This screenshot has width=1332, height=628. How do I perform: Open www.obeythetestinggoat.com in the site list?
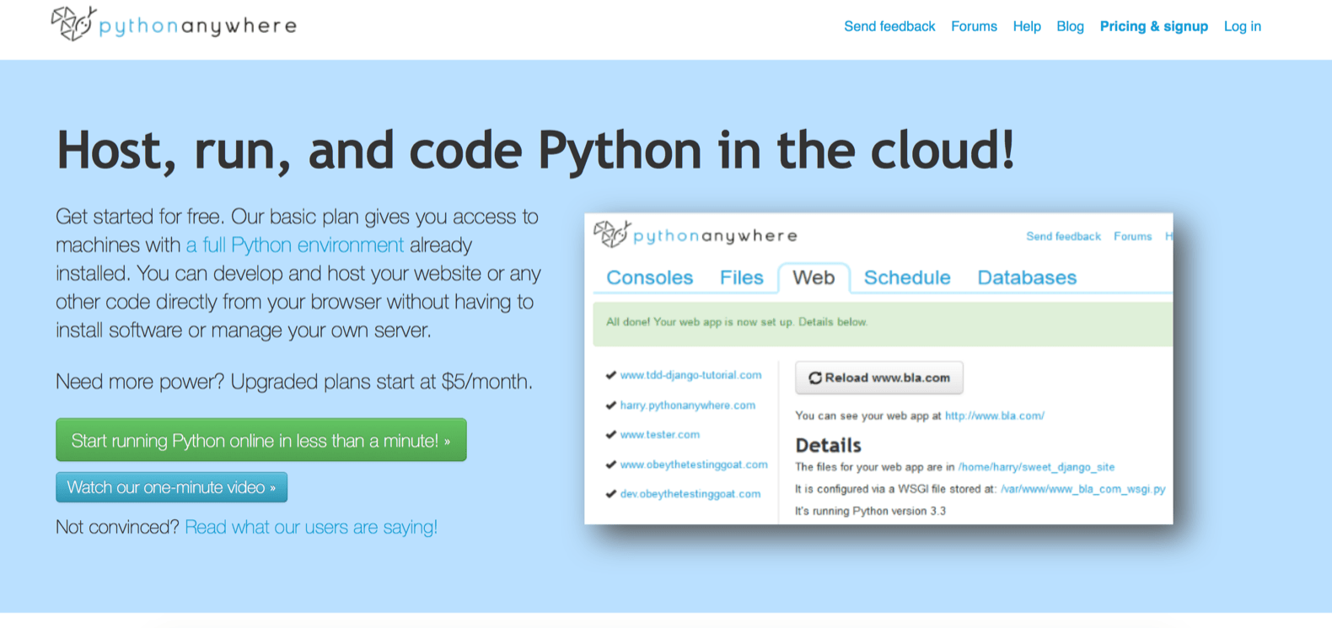[694, 464]
